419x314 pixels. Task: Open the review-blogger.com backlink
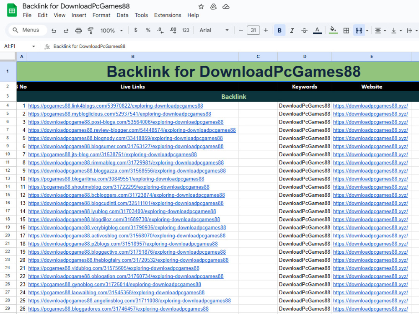click(x=132, y=130)
